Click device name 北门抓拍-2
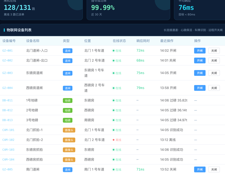Viewport: 225px width, 173px height. click(34, 140)
